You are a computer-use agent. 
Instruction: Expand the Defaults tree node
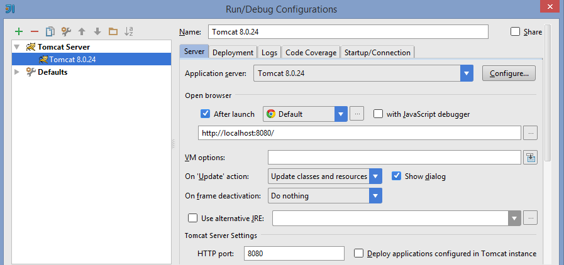[x=16, y=72]
